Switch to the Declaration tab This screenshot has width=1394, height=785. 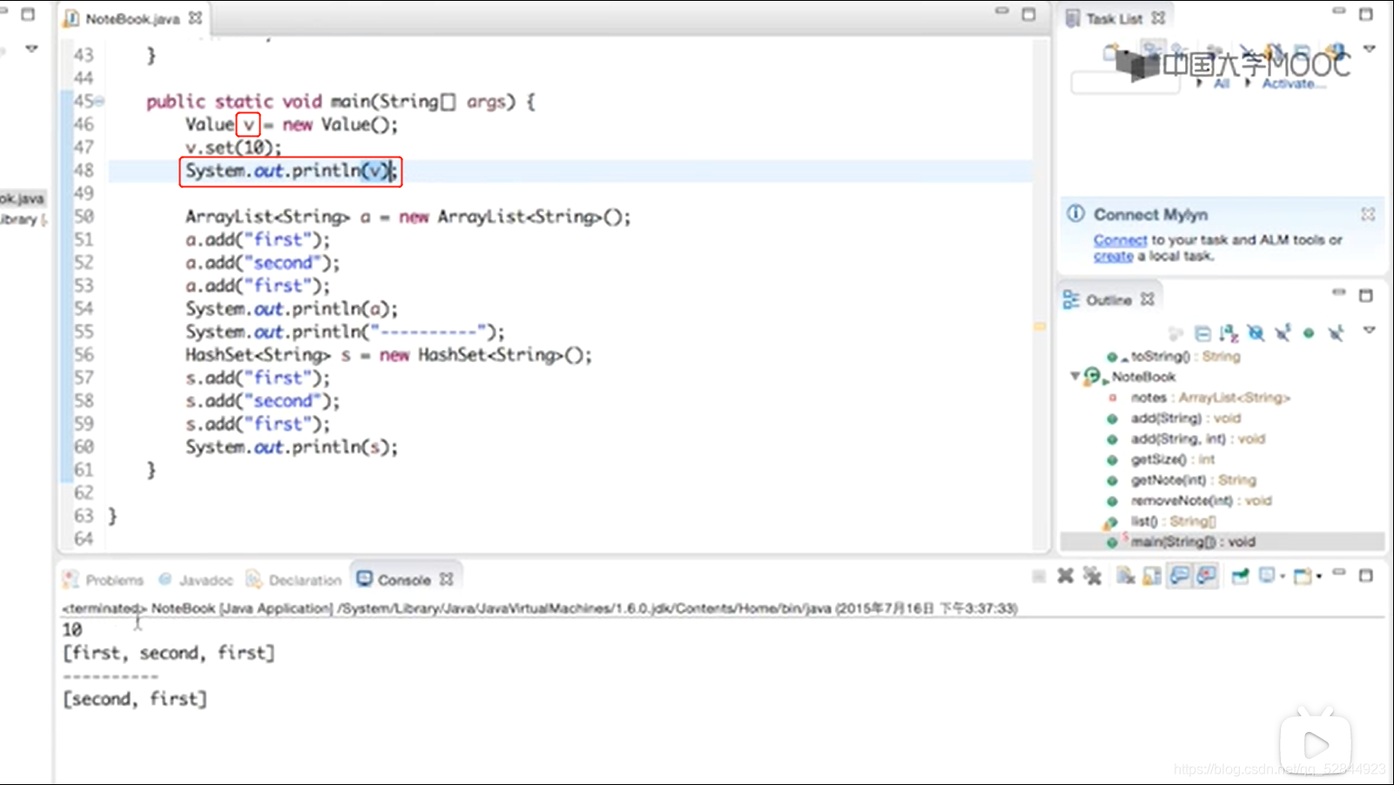click(293, 580)
